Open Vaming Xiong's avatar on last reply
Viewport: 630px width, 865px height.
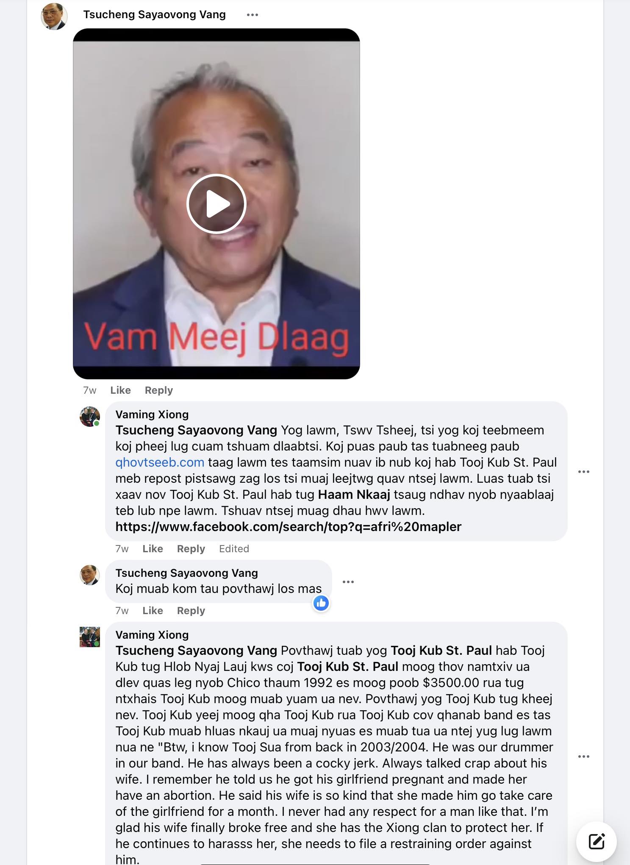90,637
